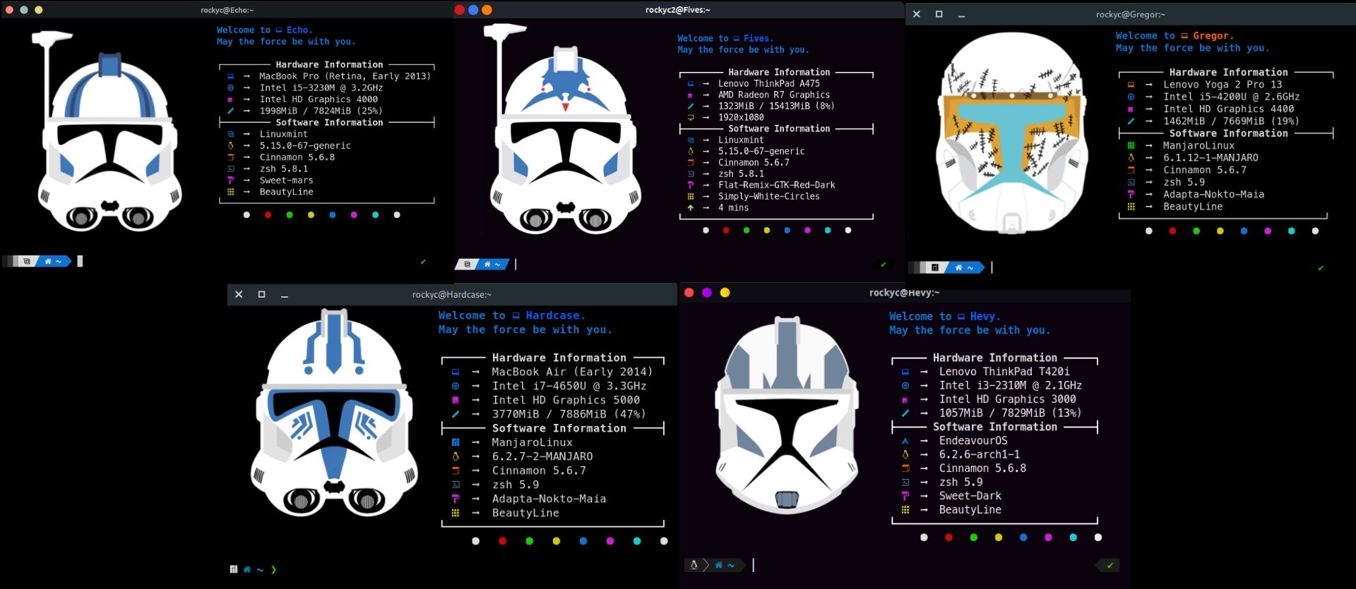This screenshot has width=1356, height=589.
Task: Select the red color dot in Echo terminal
Action: coord(268,215)
